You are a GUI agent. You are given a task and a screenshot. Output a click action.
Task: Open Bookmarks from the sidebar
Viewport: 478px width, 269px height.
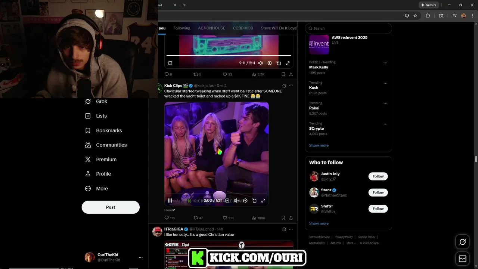pyautogui.click(x=104, y=130)
